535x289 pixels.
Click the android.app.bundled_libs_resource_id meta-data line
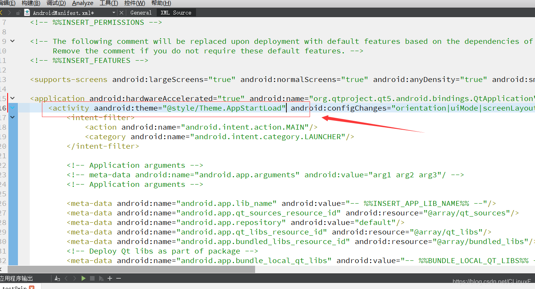(301, 241)
